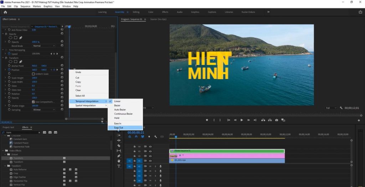
Task: Open comparison view in program monitor
Action: point(283,120)
